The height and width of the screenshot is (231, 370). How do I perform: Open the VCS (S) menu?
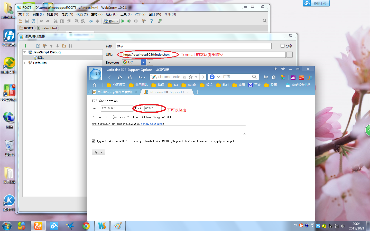pos(140,14)
